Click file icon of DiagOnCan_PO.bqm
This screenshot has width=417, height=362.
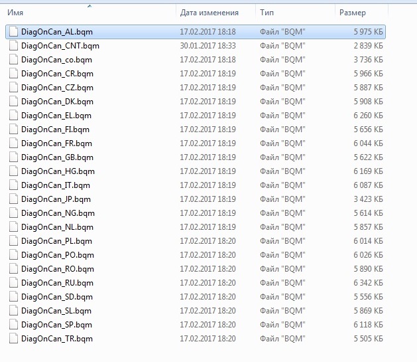(x=13, y=254)
